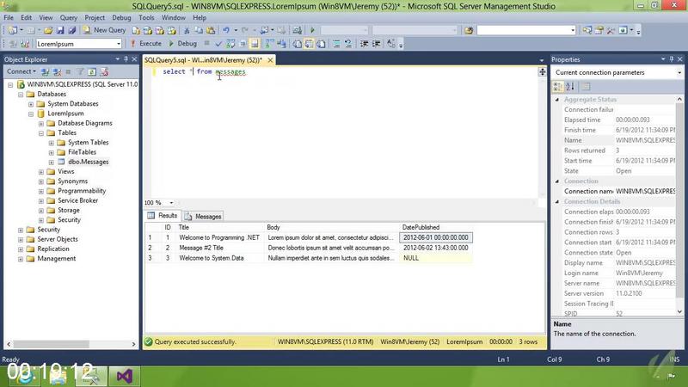This screenshot has width=688, height=387.
Task: Open the Query menu
Action: [69, 17]
